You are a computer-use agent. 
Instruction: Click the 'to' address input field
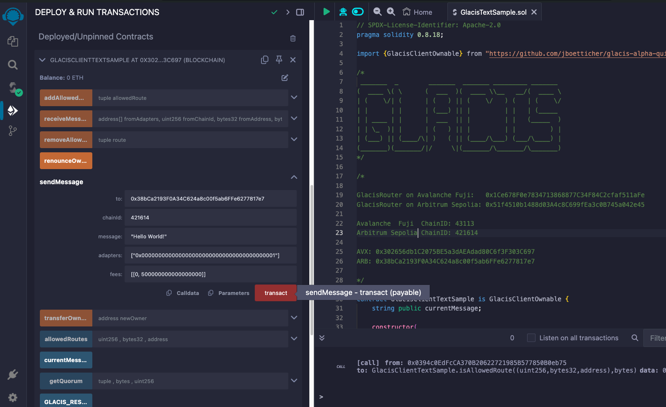211,198
